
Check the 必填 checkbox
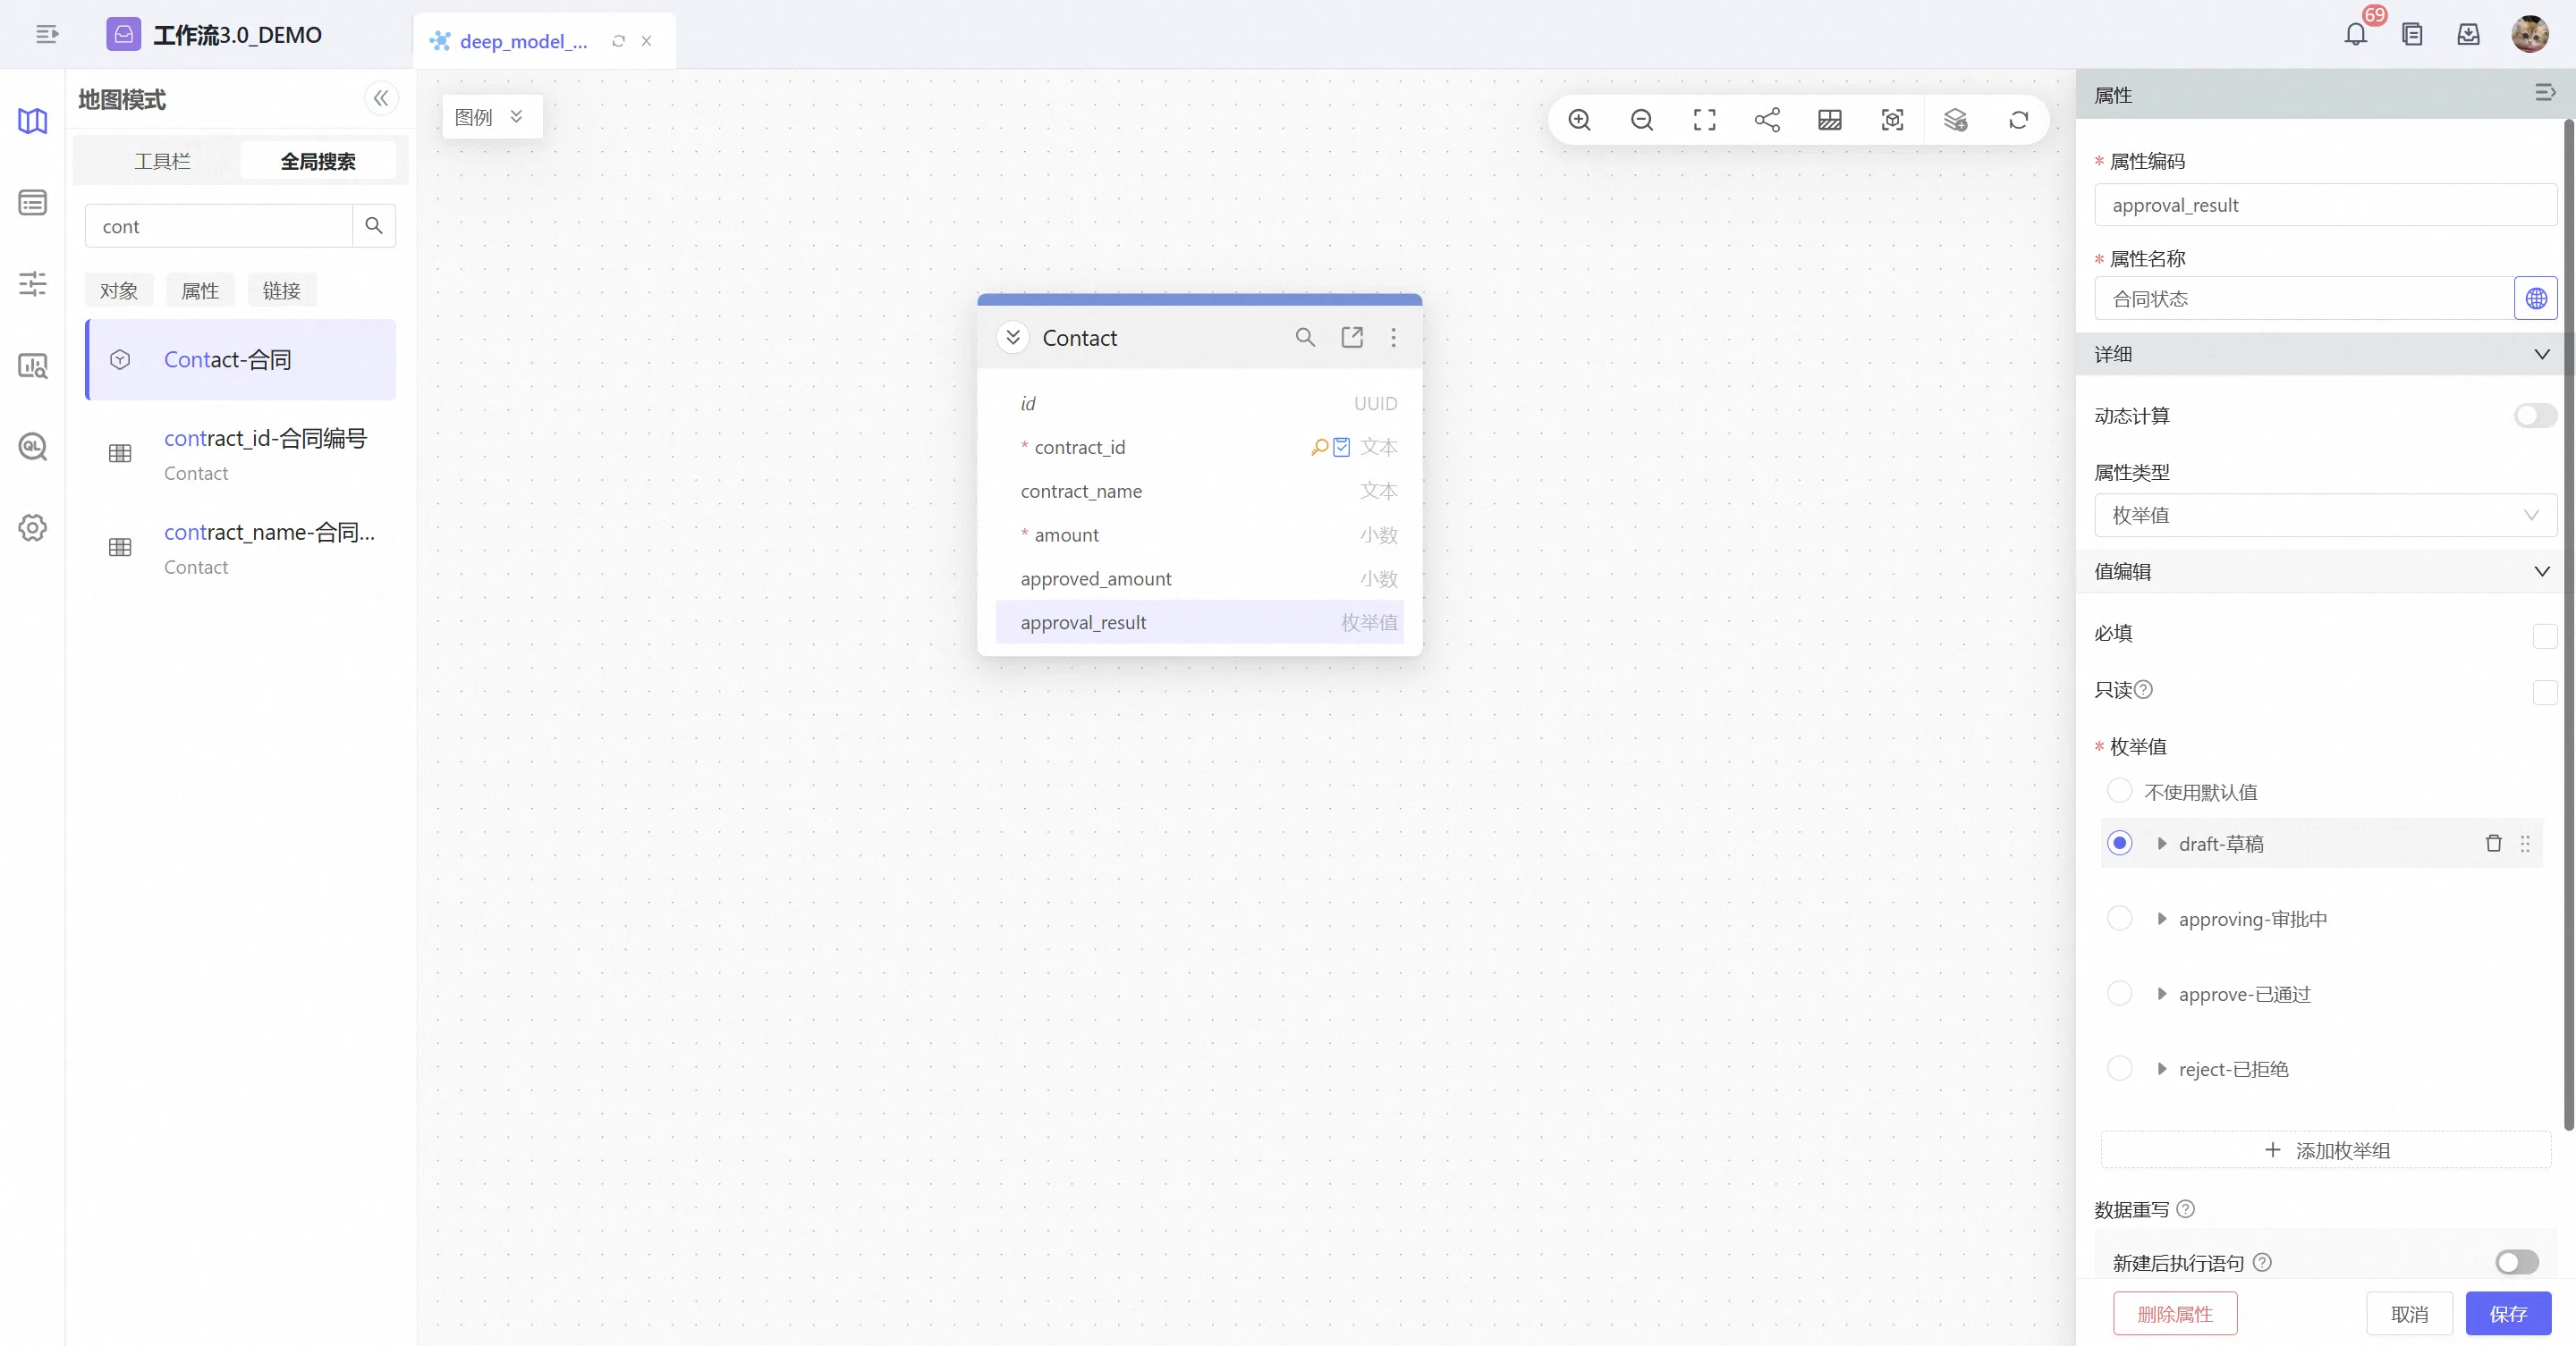[2545, 635]
